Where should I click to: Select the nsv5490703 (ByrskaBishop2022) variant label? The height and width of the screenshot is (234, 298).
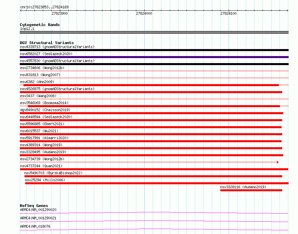tap(53, 173)
